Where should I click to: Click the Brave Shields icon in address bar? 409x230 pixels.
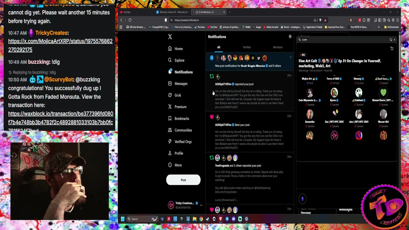click(x=320, y=20)
